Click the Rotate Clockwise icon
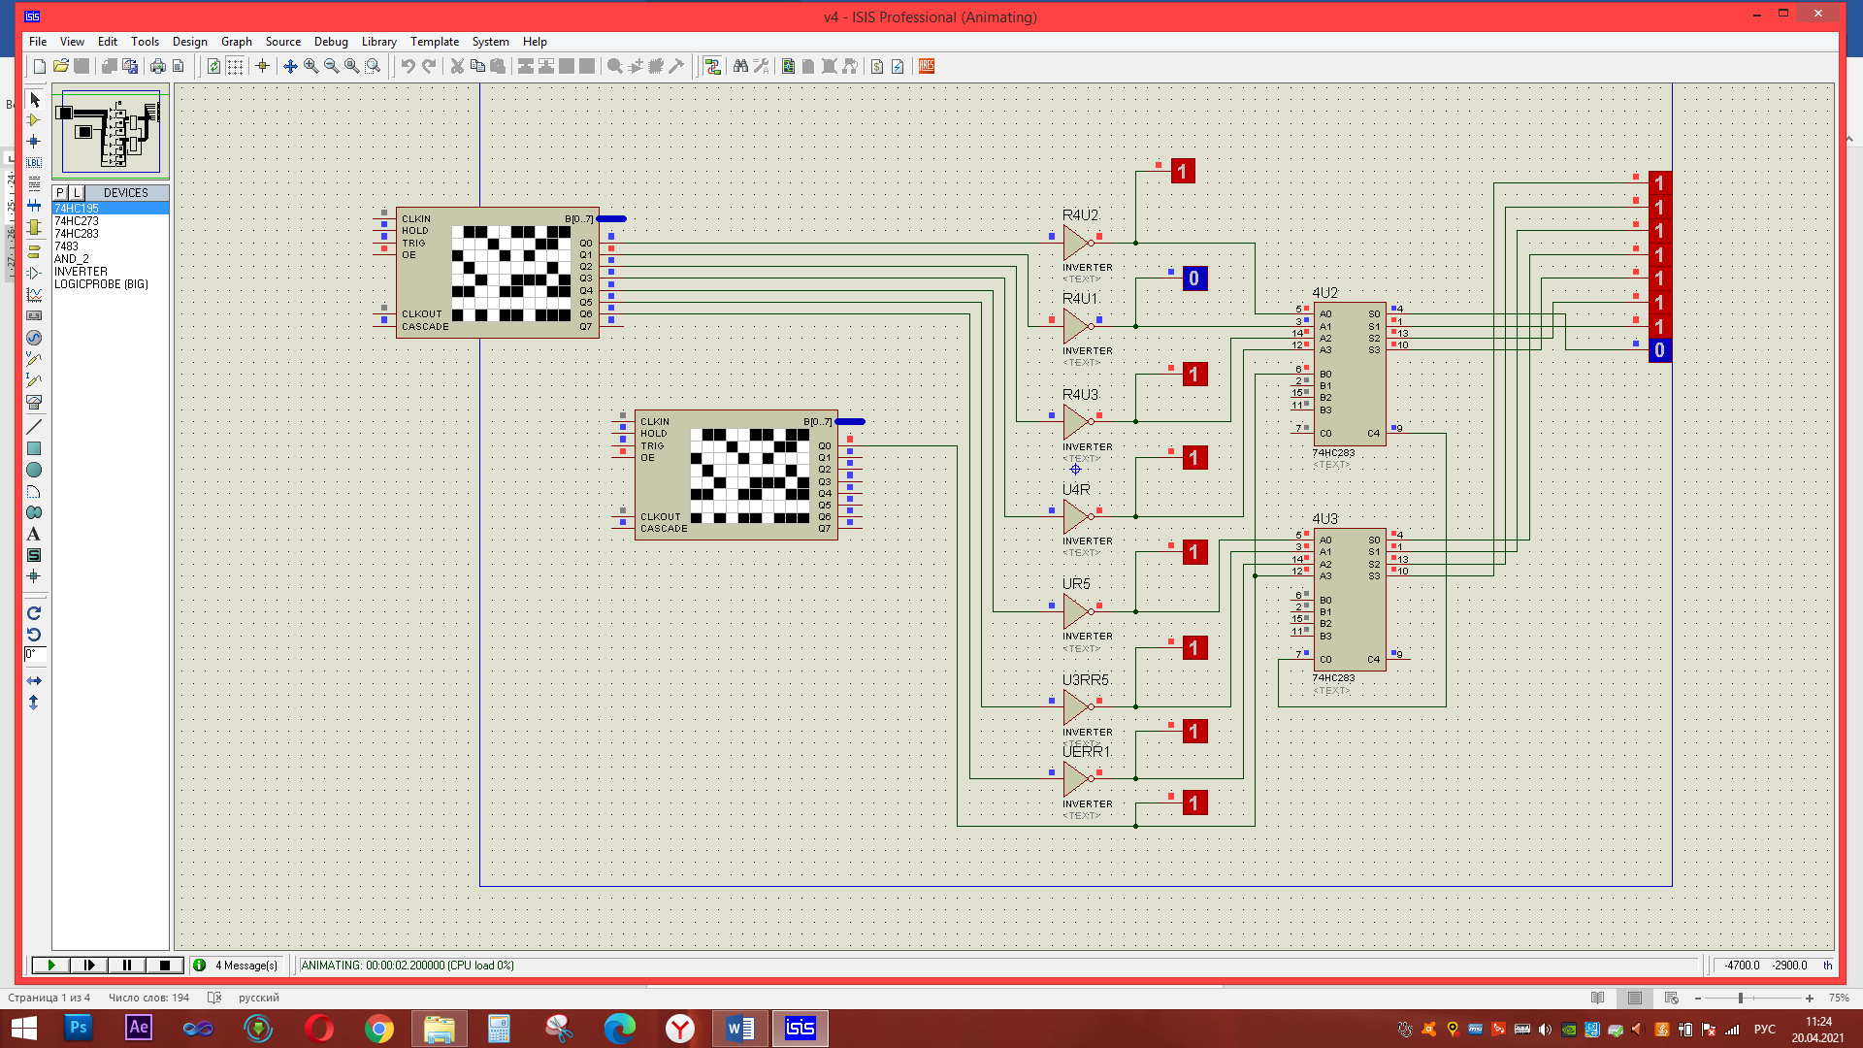Viewport: 1863px width, 1048px height. click(34, 613)
